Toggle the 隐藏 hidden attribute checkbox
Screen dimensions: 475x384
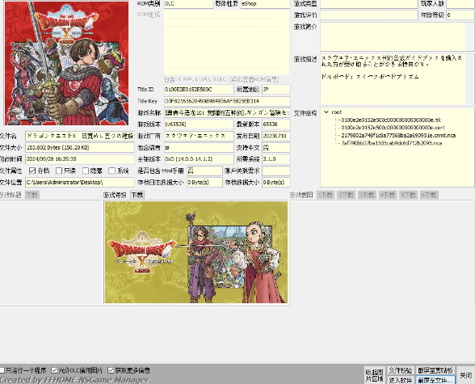coord(86,171)
